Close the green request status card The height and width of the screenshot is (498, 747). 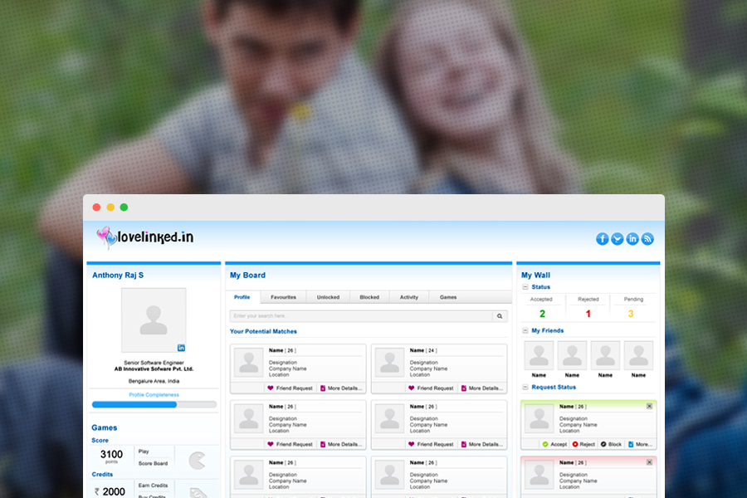click(x=649, y=406)
